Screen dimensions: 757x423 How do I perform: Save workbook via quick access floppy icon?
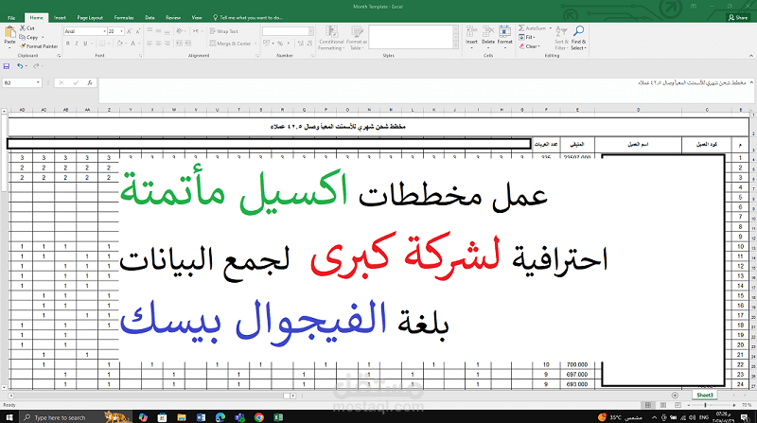pos(7,66)
